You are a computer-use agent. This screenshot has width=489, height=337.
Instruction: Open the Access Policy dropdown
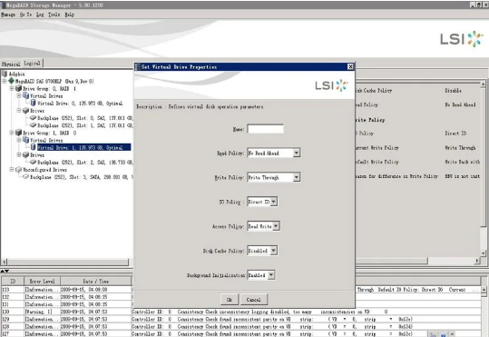coord(276,226)
